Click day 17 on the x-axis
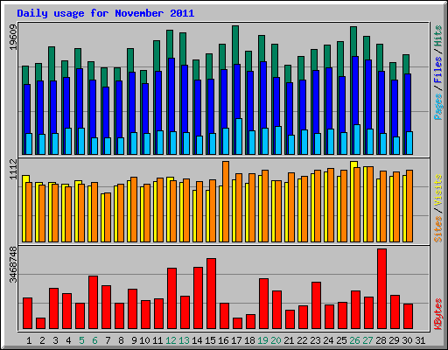 tap(236, 340)
